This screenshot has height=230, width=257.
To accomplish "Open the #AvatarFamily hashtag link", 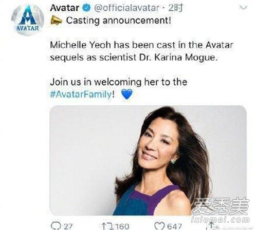I will pyautogui.click(x=81, y=94).
